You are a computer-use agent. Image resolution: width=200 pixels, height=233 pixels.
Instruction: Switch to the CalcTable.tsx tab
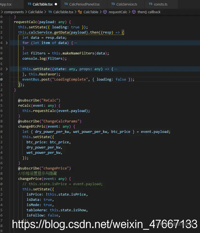tap(42, 4)
